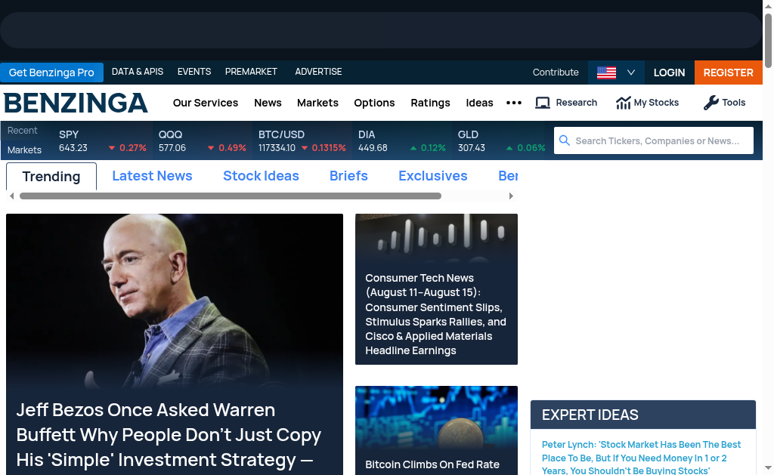This screenshot has width=774, height=475.
Task: Click the My Stocks chart icon
Action: click(623, 103)
